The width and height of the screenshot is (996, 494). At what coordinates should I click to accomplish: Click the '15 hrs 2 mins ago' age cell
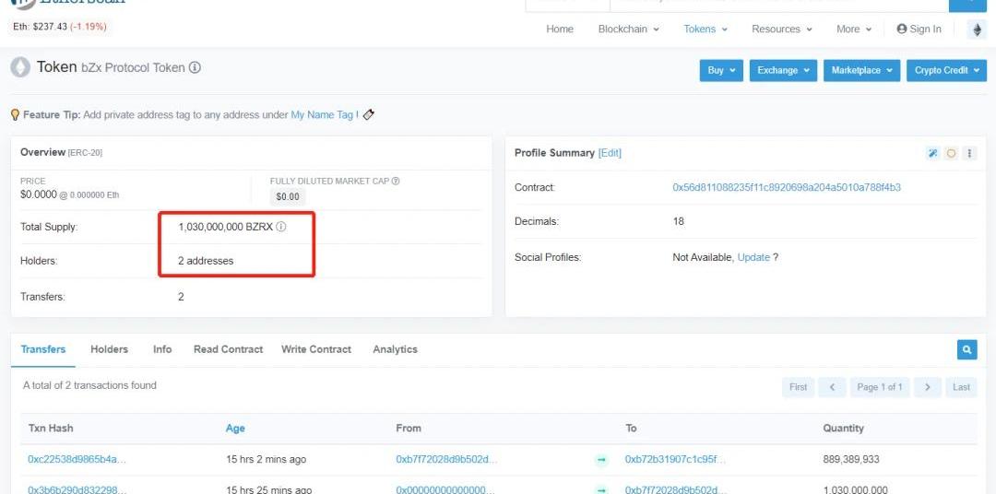coord(267,459)
